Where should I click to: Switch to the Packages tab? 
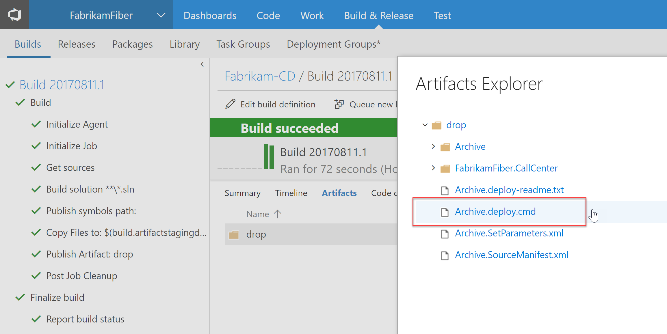[x=132, y=44]
